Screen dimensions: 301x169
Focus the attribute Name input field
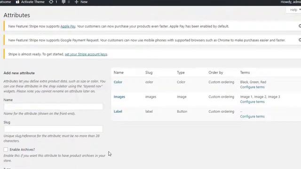click(x=53, y=107)
